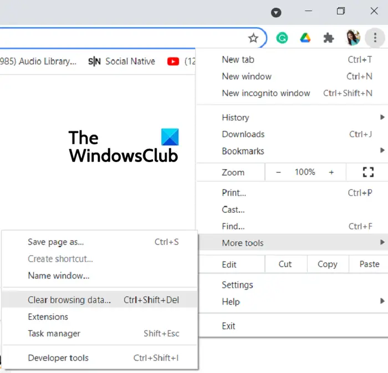Open the Google Drive extension icon
This screenshot has height=373, width=388.
pos(305,38)
